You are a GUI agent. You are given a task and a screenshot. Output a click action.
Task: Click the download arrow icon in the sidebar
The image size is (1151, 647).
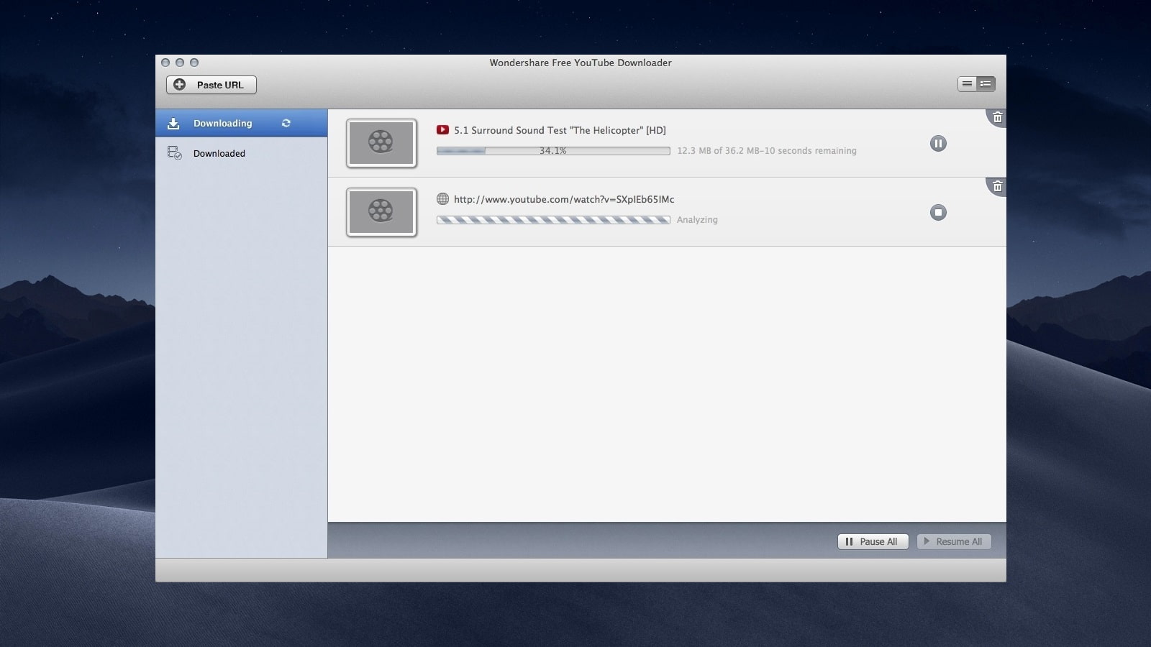(x=173, y=123)
